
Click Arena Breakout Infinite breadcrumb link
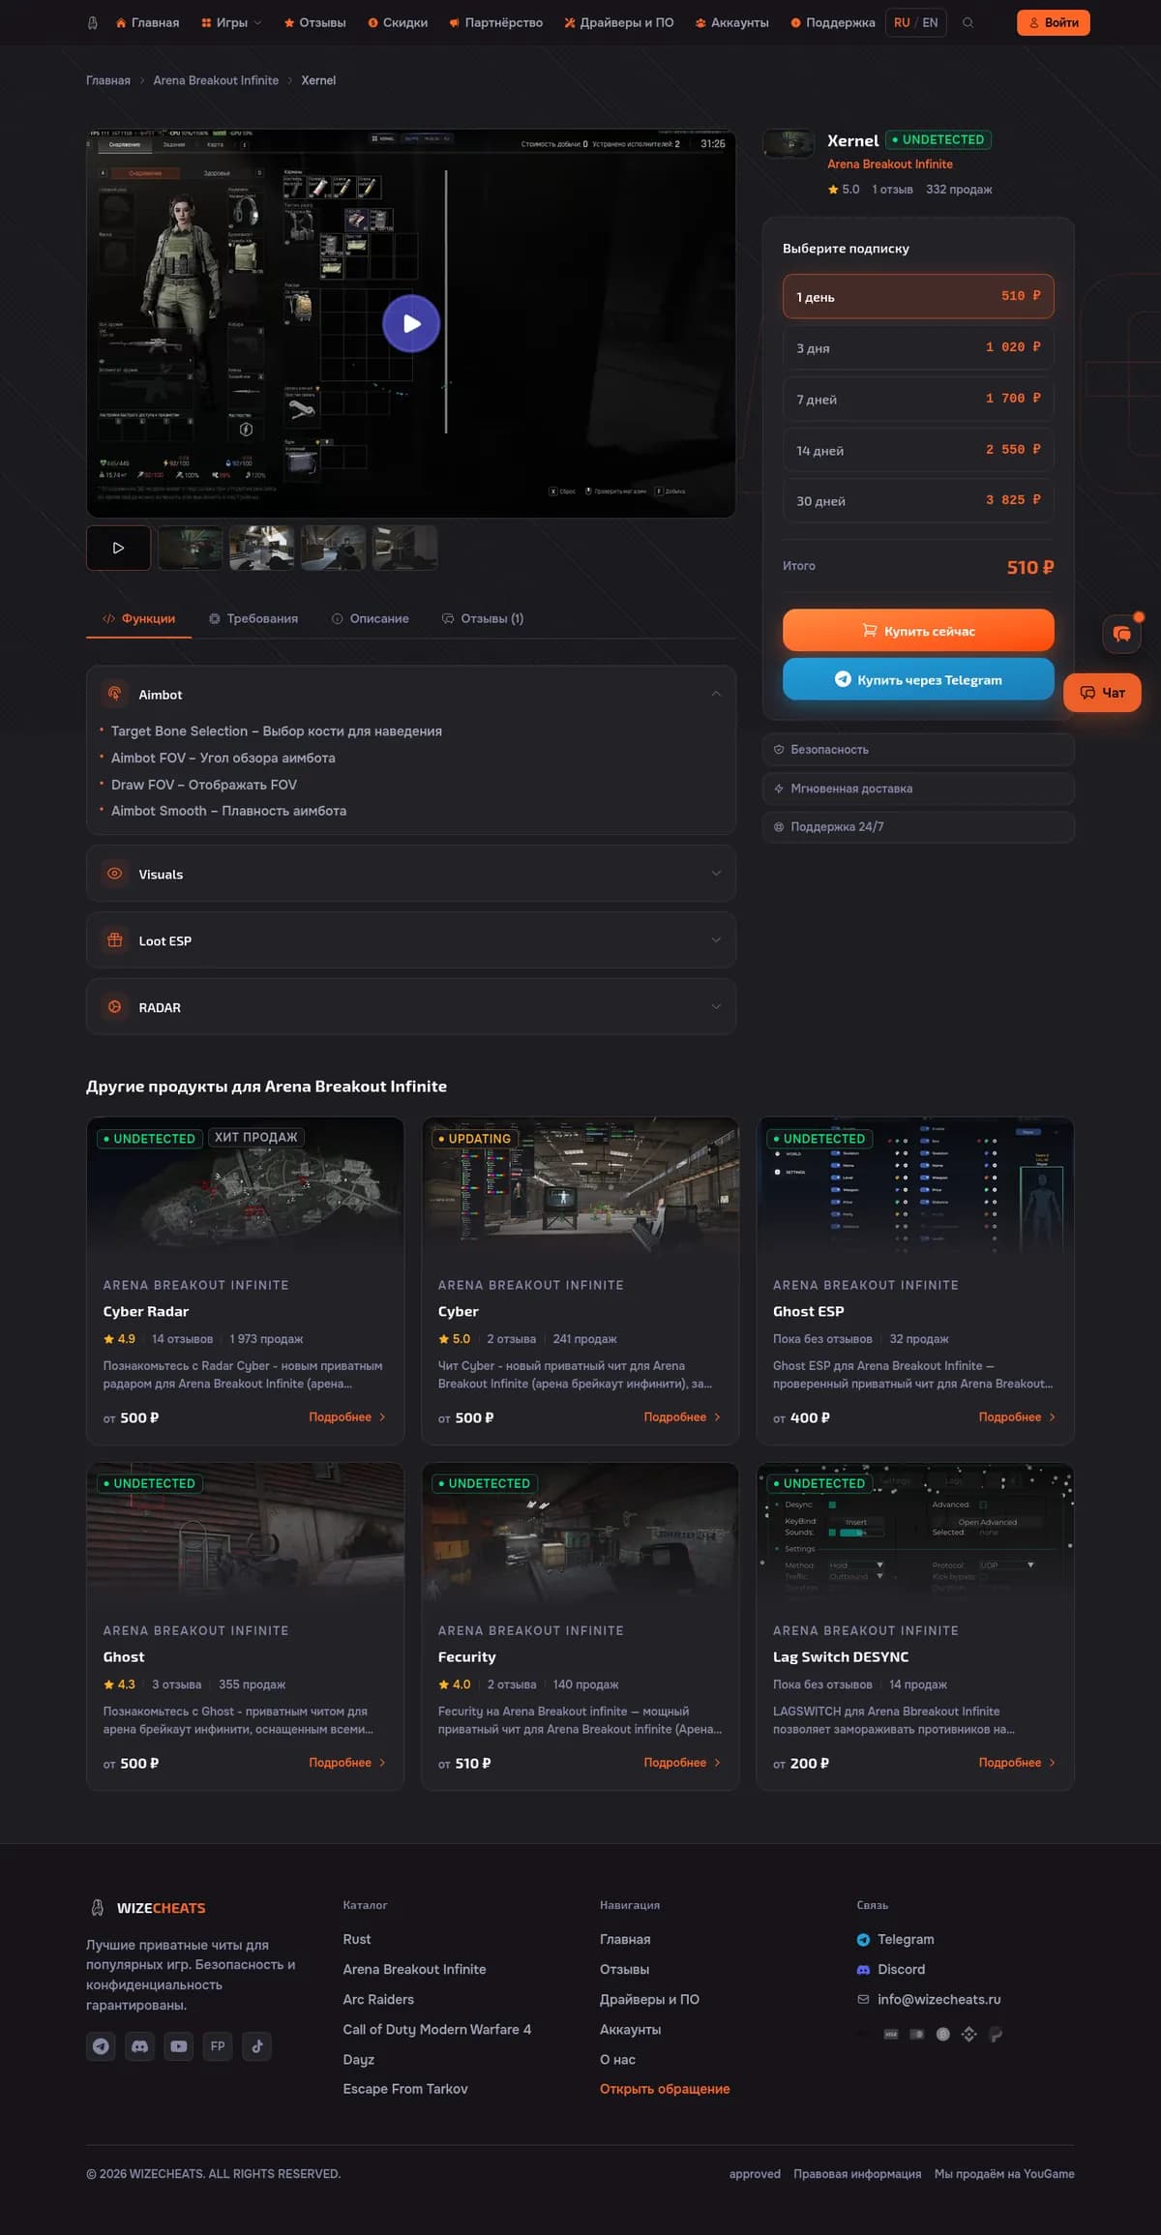216,80
